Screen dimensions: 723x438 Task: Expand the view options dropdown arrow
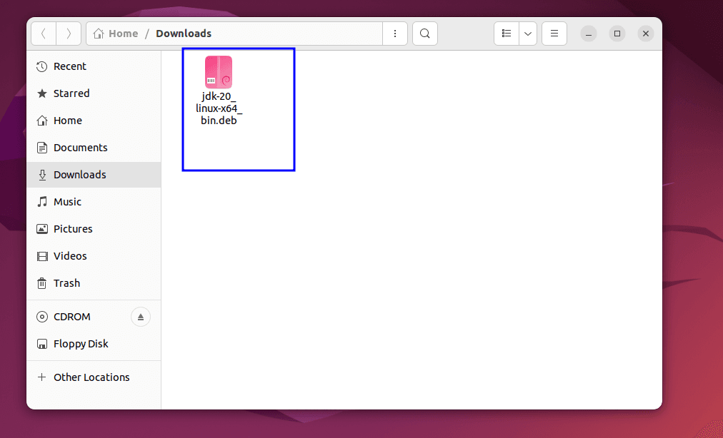(528, 34)
